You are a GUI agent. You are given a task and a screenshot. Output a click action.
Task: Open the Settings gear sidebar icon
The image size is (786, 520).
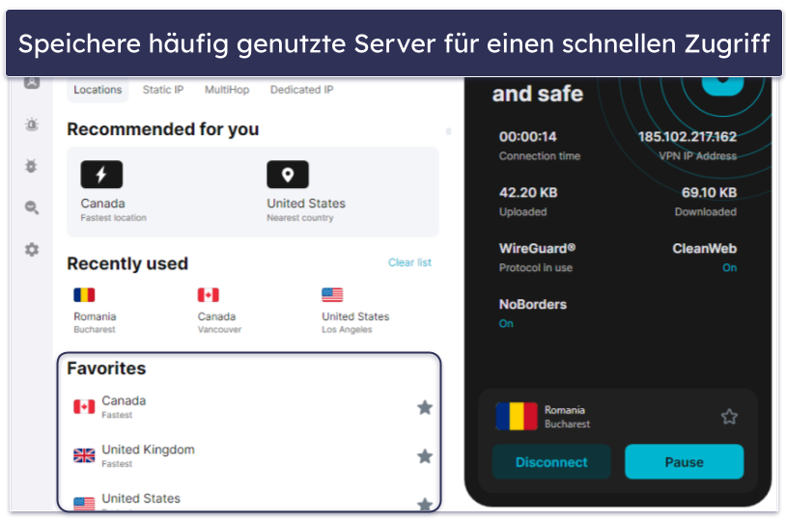pyautogui.click(x=32, y=250)
